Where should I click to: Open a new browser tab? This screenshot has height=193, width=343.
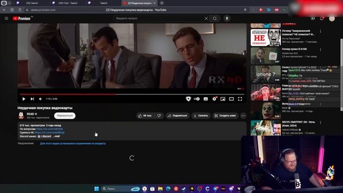click(162, 3)
